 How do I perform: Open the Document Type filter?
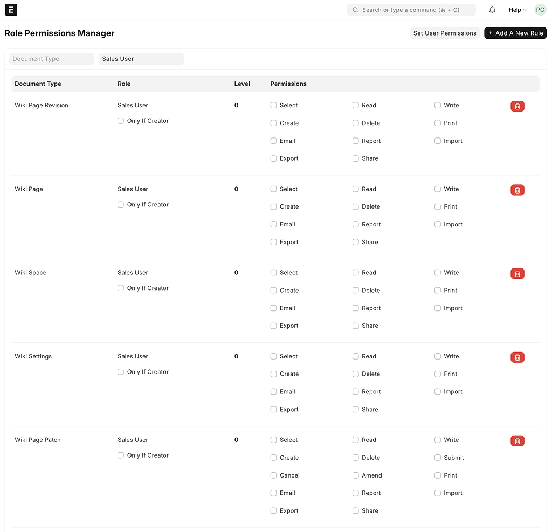pyautogui.click(x=51, y=58)
